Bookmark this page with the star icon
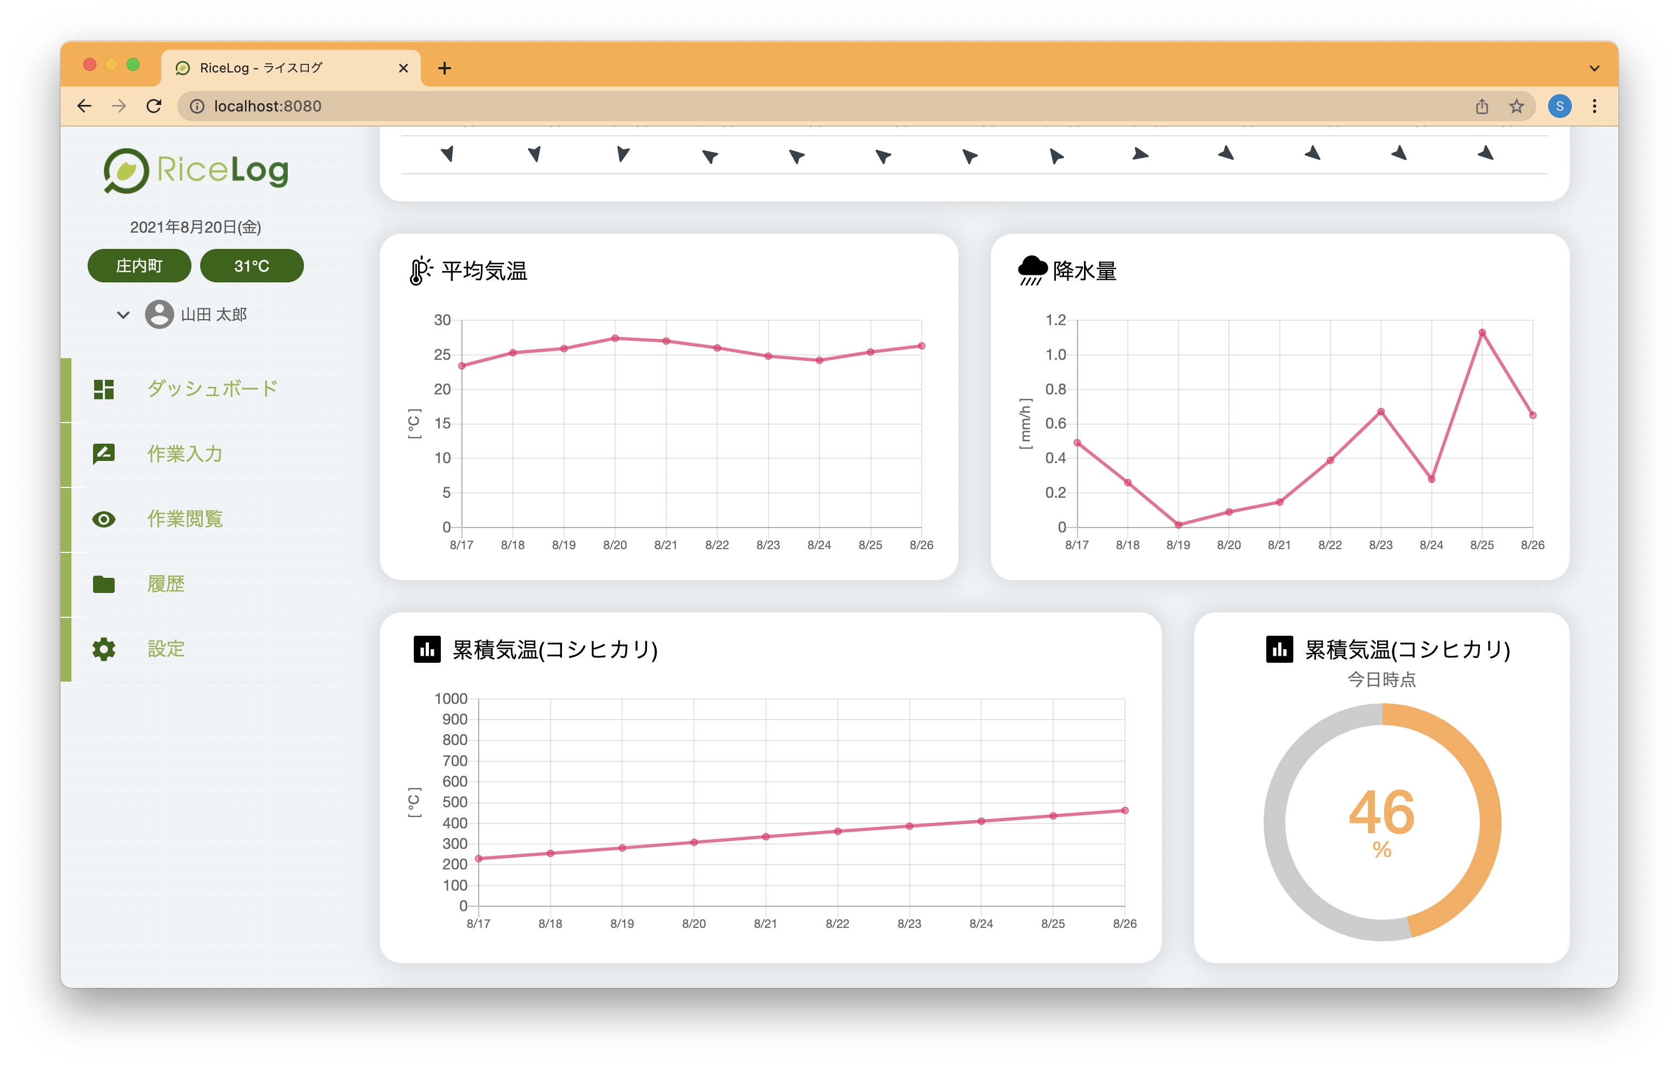1679x1068 pixels. (x=1516, y=106)
